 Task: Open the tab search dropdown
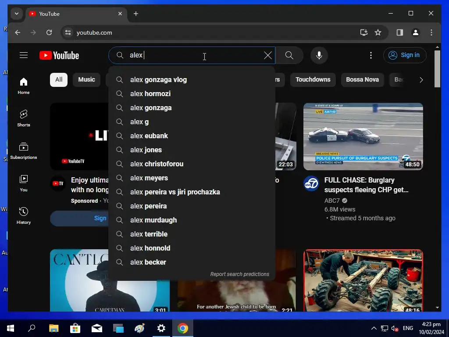tap(17, 14)
